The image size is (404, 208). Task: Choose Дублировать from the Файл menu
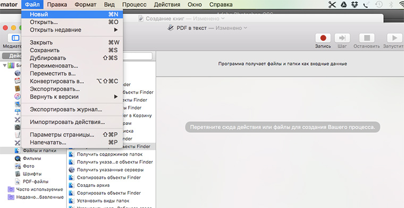click(72, 58)
